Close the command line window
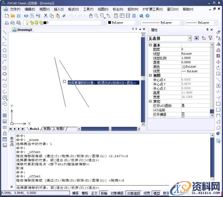Viewport: 223px width, 197px height. click(12, 187)
